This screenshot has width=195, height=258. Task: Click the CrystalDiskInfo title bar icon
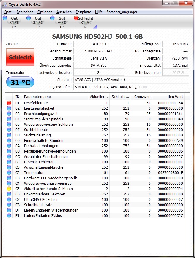click(5, 4)
